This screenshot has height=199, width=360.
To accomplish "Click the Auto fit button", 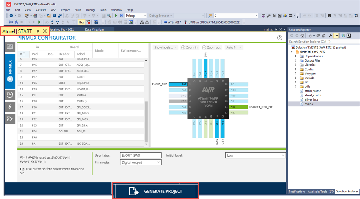I will [x=231, y=47].
